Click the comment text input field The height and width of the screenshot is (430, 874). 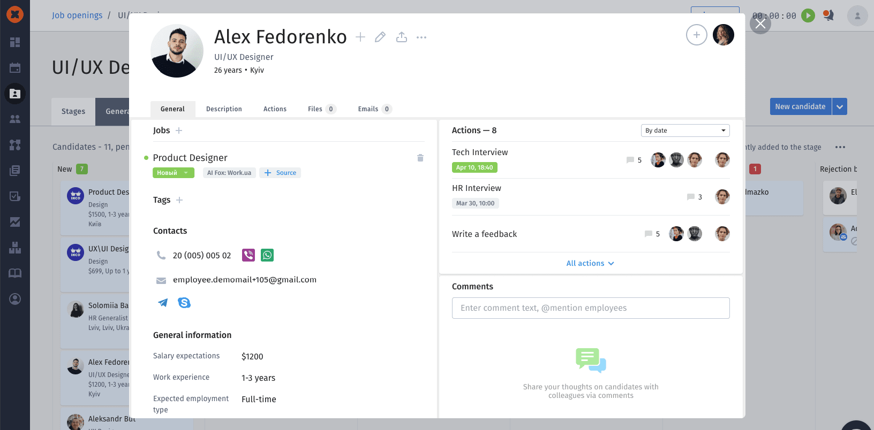590,308
